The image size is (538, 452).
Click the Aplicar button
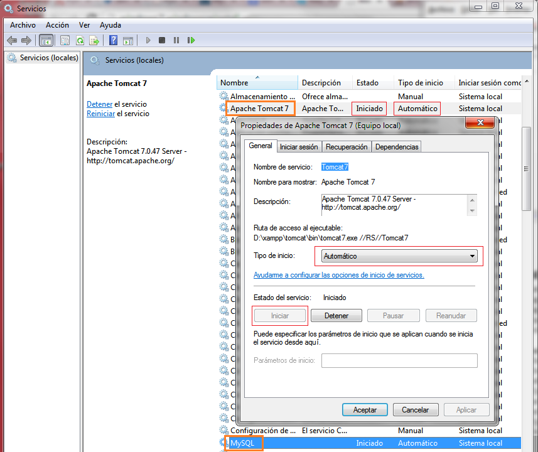click(x=466, y=410)
